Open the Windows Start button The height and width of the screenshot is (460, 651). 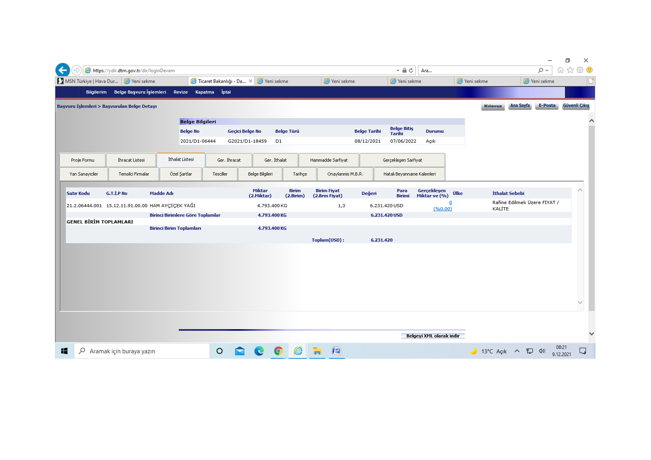(x=65, y=351)
